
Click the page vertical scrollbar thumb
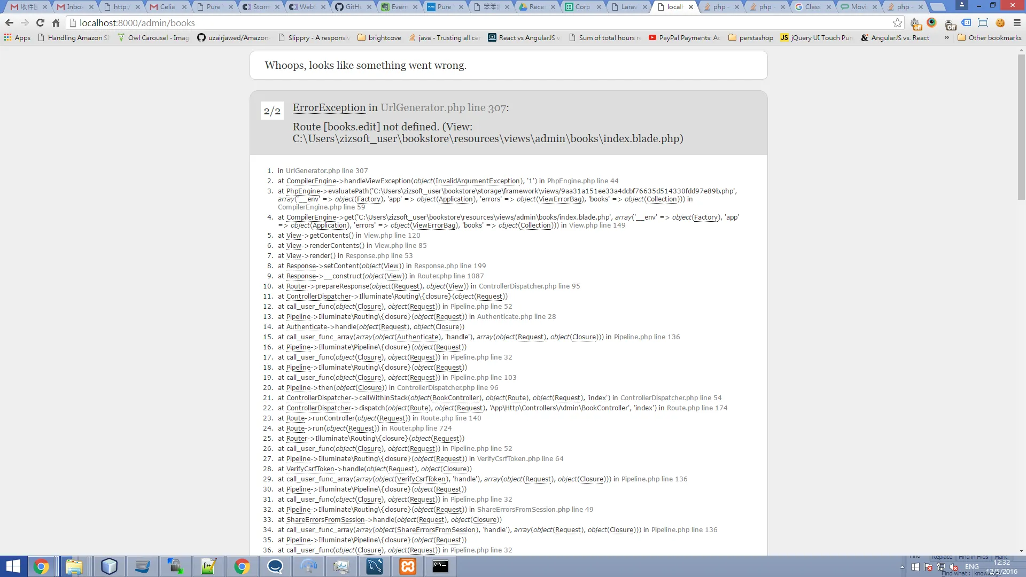point(1021,127)
